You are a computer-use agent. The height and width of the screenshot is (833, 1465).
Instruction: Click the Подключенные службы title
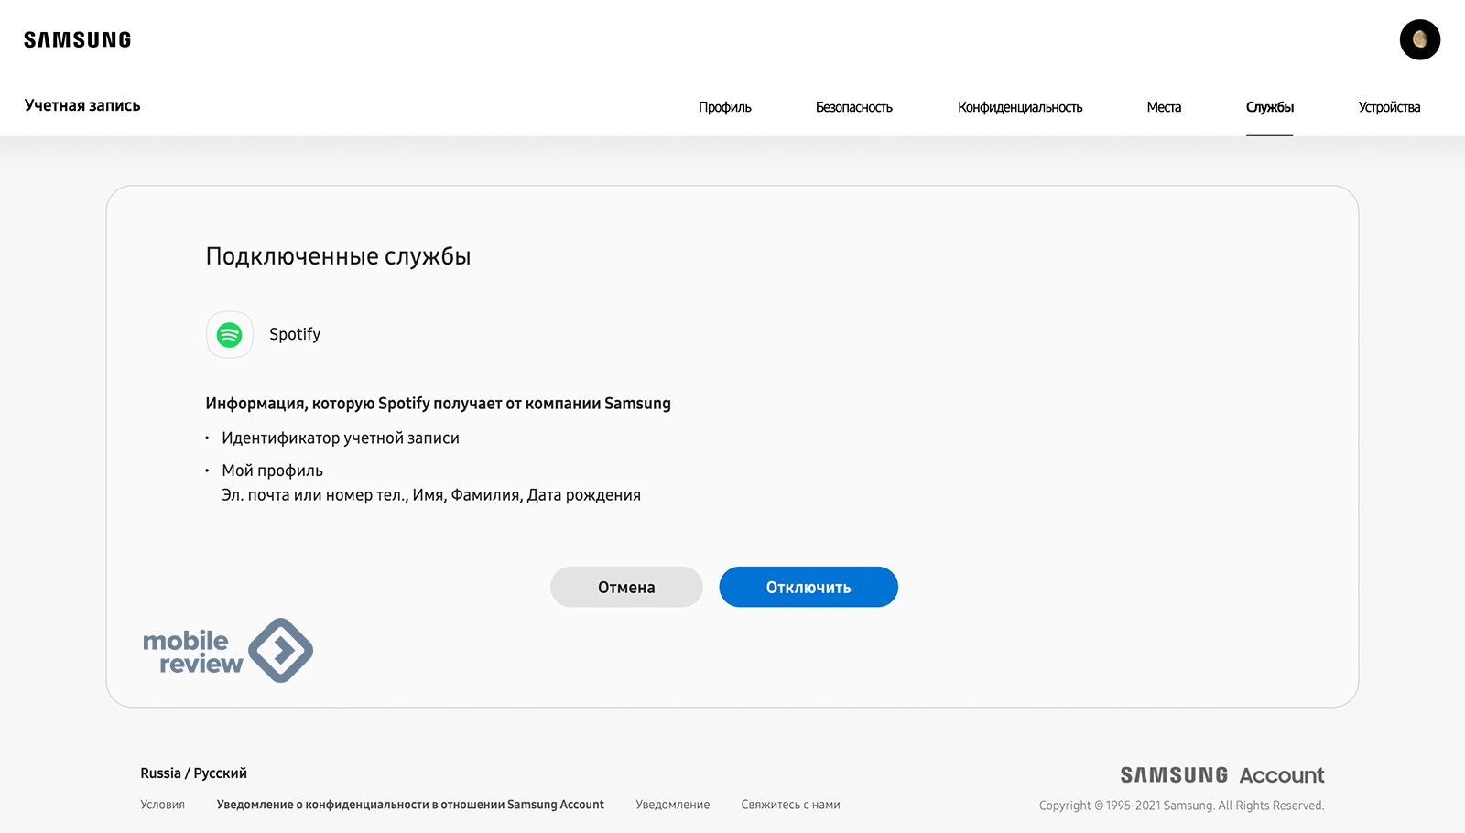(338, 256)
